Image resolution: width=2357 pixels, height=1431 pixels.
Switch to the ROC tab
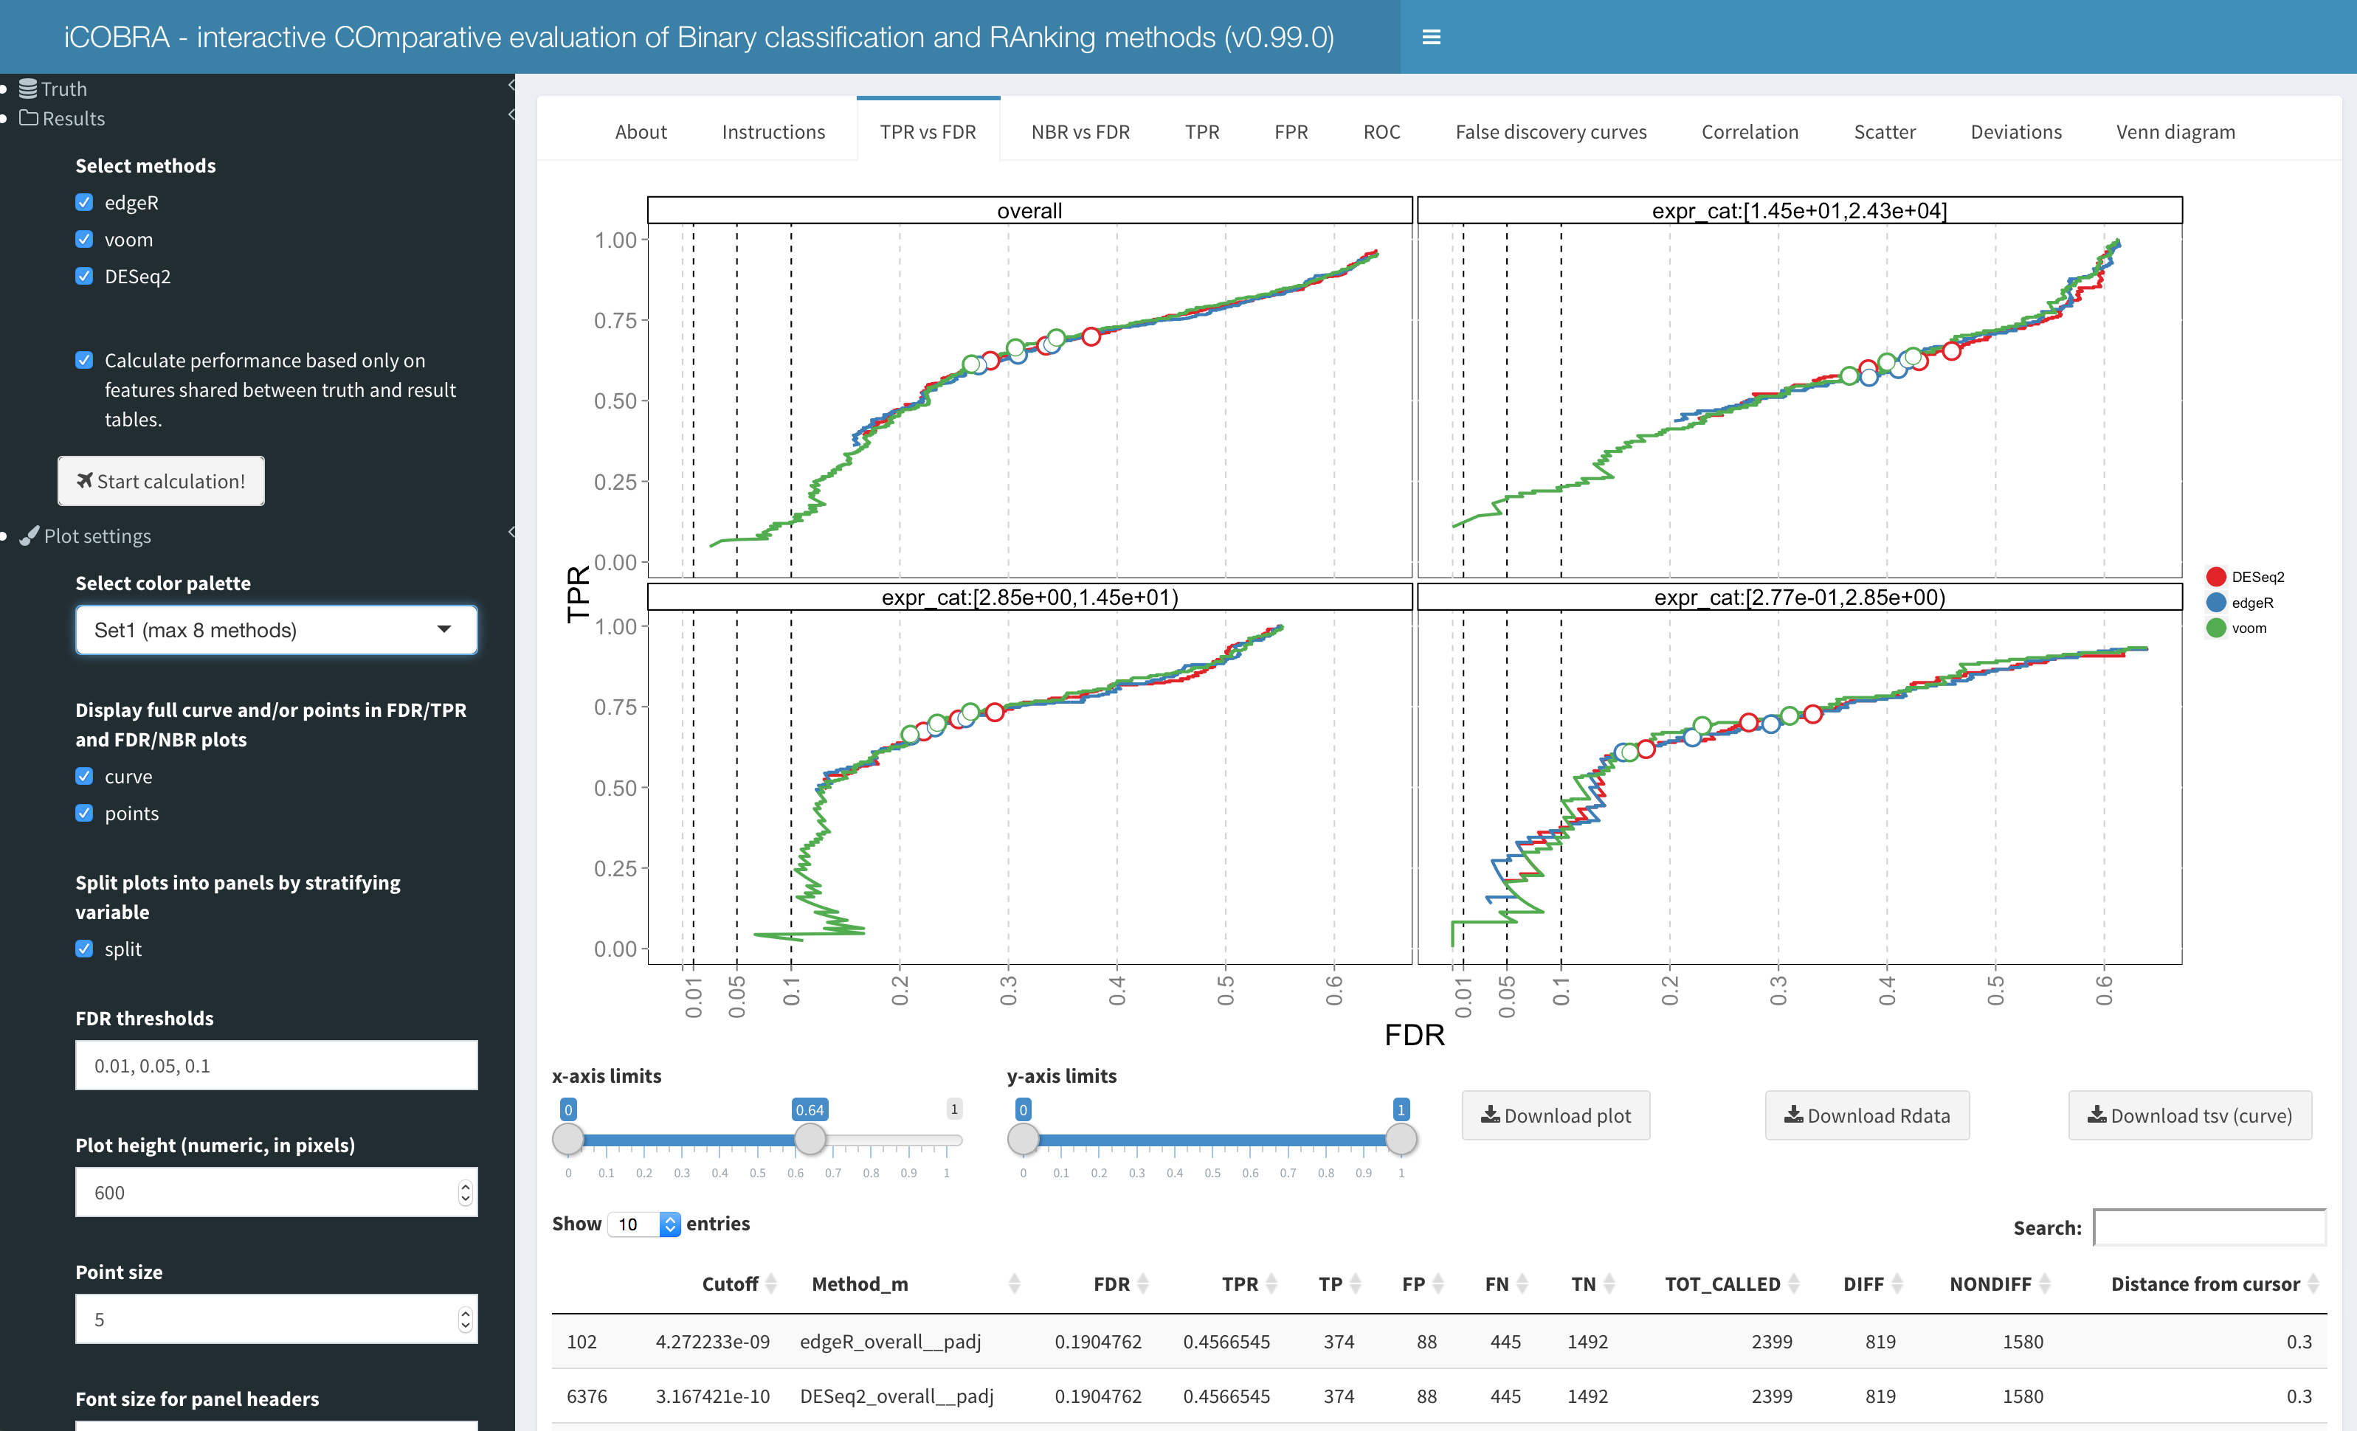tap(1381, 132)
